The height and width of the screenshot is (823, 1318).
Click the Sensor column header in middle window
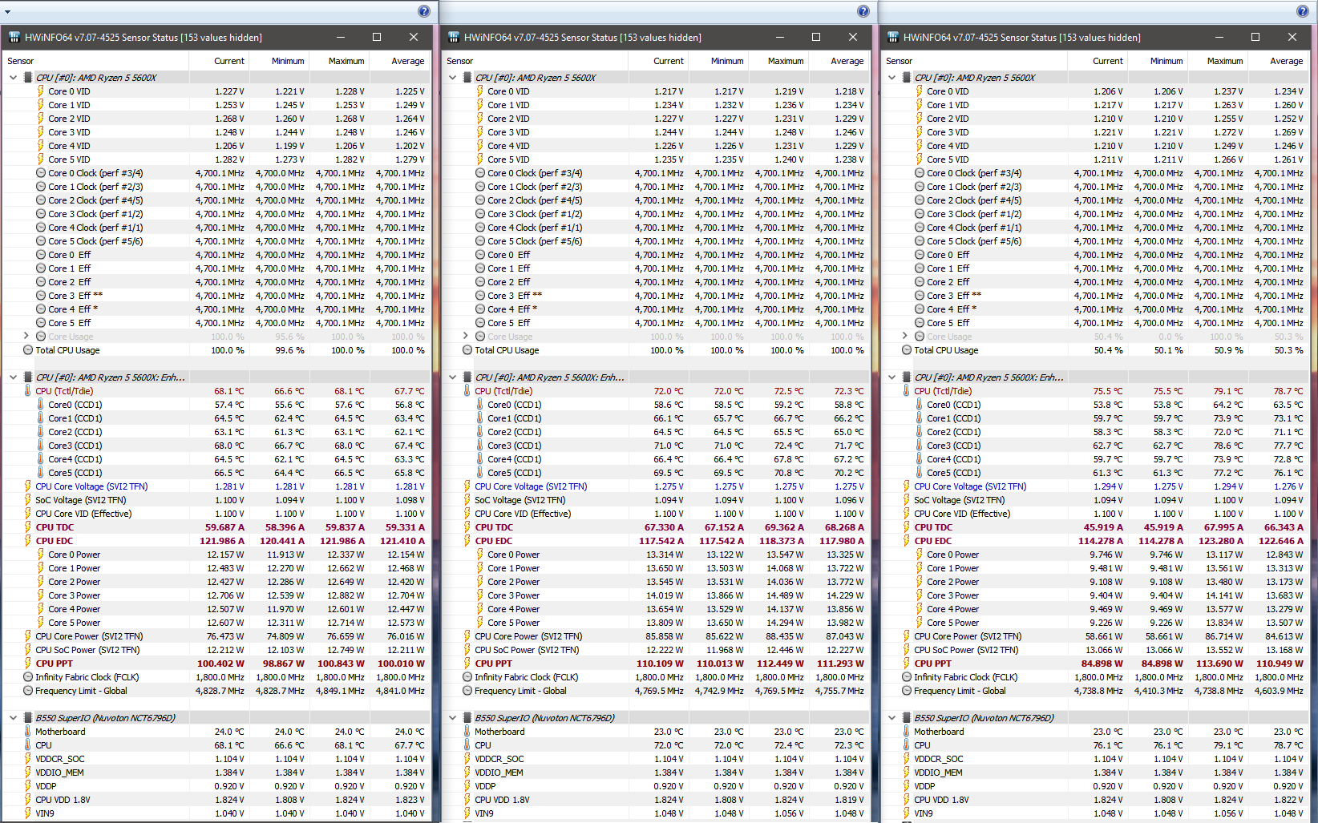(535, 61)
